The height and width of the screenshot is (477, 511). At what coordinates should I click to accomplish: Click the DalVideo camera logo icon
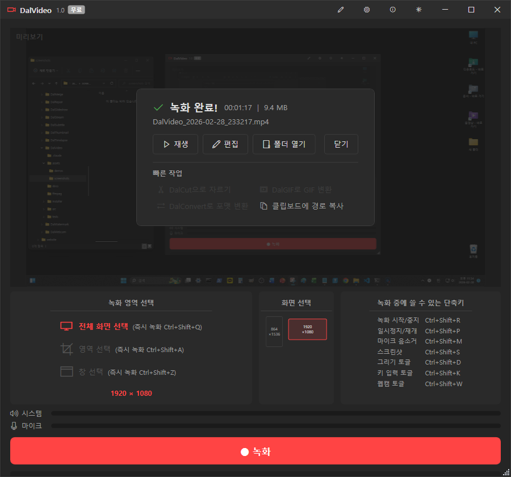click(11, 10)
